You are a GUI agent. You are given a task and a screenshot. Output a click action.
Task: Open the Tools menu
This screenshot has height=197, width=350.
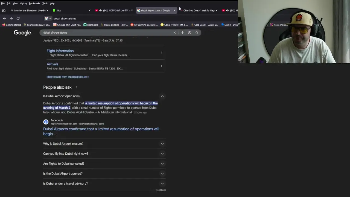click(45, 3)
